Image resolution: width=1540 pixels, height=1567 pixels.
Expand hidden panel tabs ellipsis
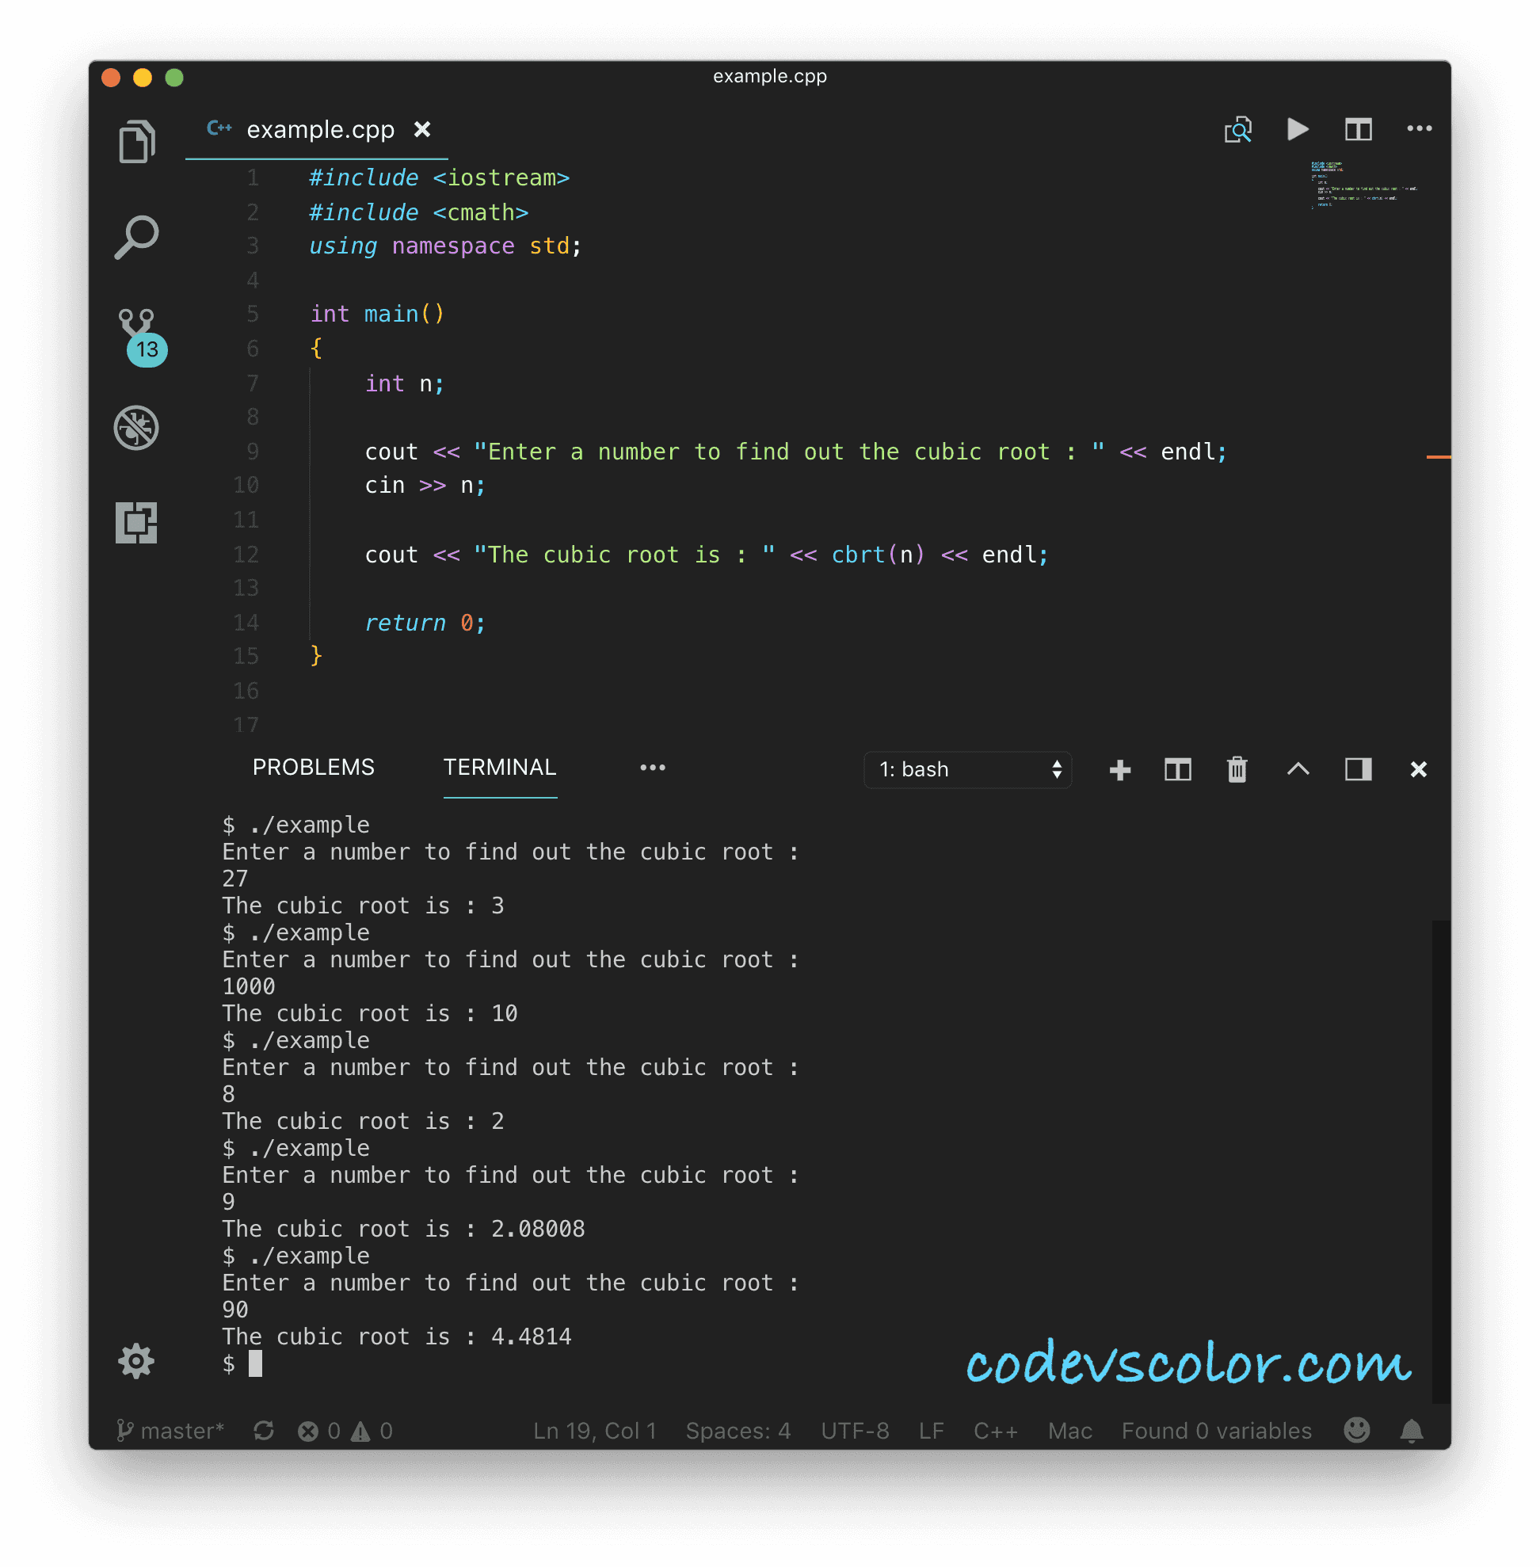tap(652, 768)
